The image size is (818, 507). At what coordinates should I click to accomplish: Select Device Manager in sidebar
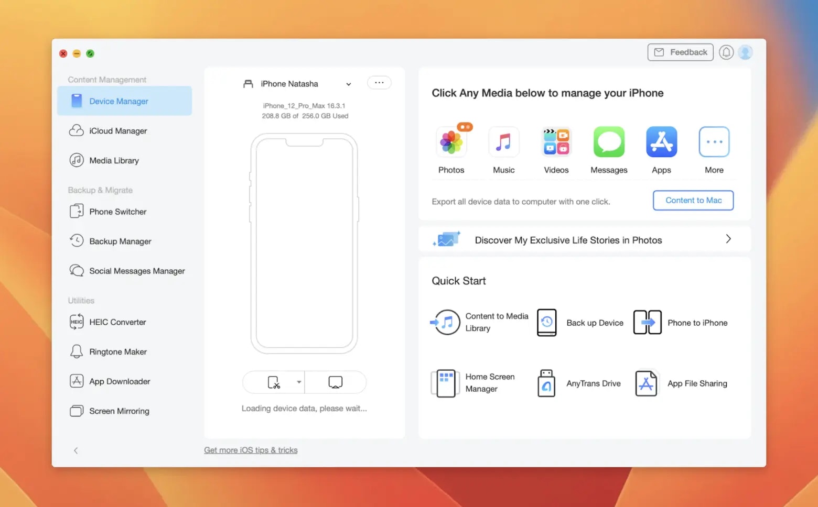coord(124,101)
